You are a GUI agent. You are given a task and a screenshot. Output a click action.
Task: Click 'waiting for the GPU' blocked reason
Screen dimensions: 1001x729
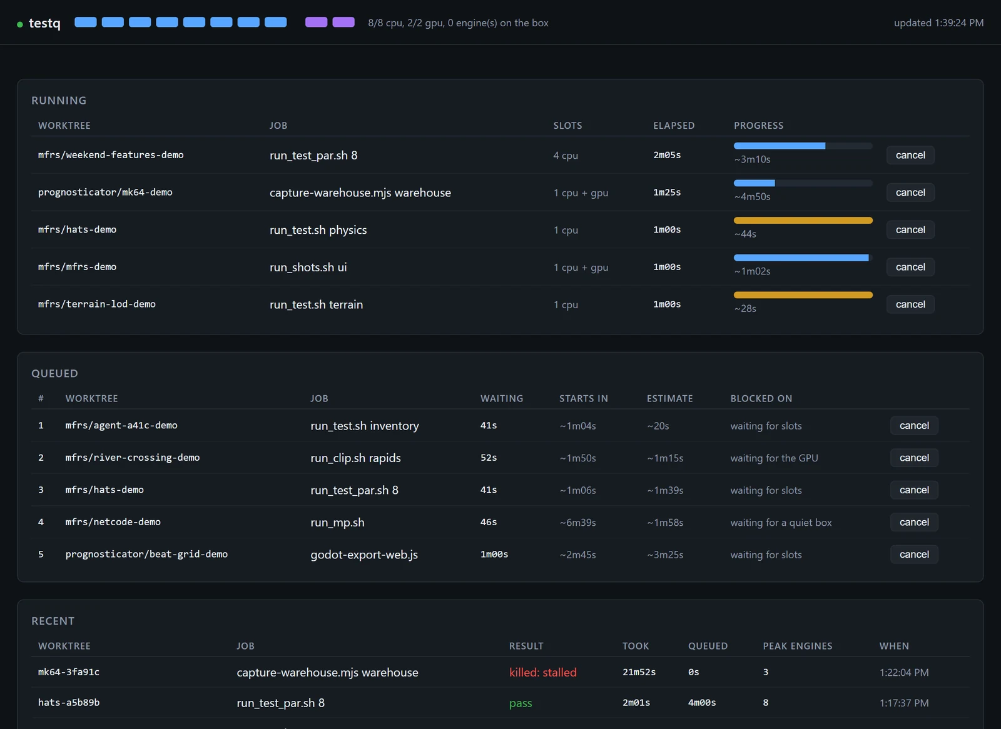[774, 458]
